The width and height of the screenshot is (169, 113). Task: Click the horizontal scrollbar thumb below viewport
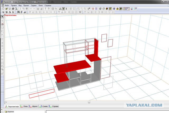[89, 102]
